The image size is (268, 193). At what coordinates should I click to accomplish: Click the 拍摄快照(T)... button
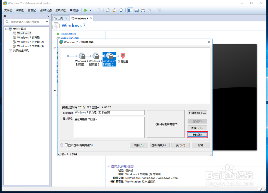pos(197,113)
